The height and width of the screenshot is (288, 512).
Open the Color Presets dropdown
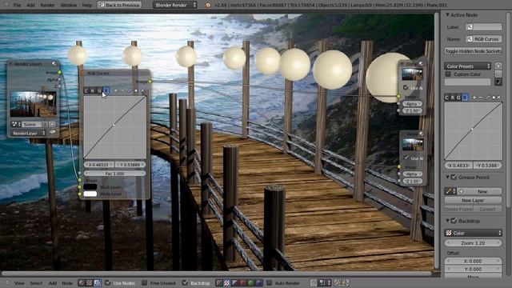click(x=467, y=66)
